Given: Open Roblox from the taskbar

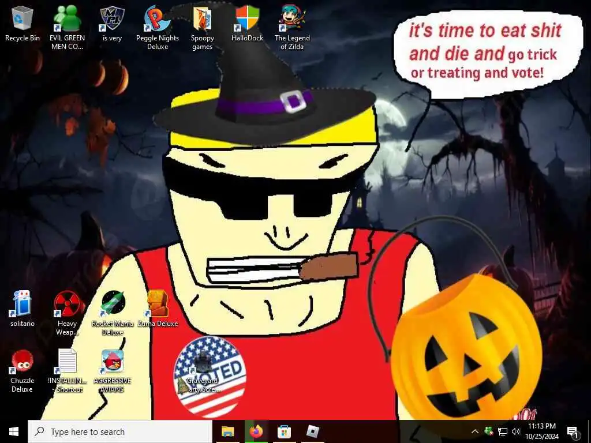Looking at the screenshot, I should 312,431.
